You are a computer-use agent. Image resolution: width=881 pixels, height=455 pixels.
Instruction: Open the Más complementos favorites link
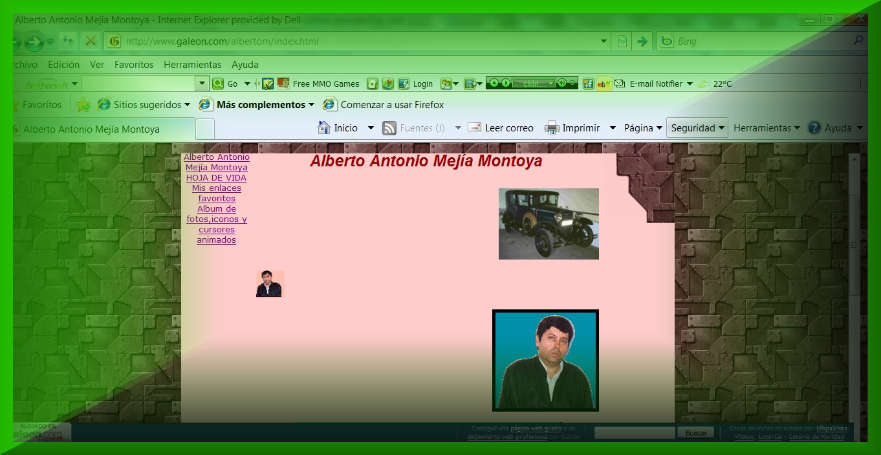256,104
